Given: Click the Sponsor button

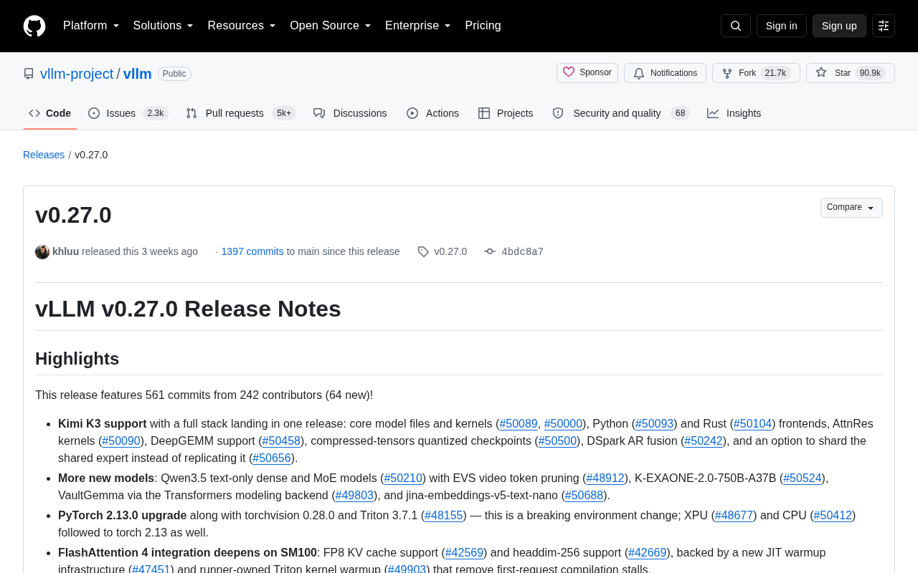Looking at the screenshot, I should coord(587,73).
